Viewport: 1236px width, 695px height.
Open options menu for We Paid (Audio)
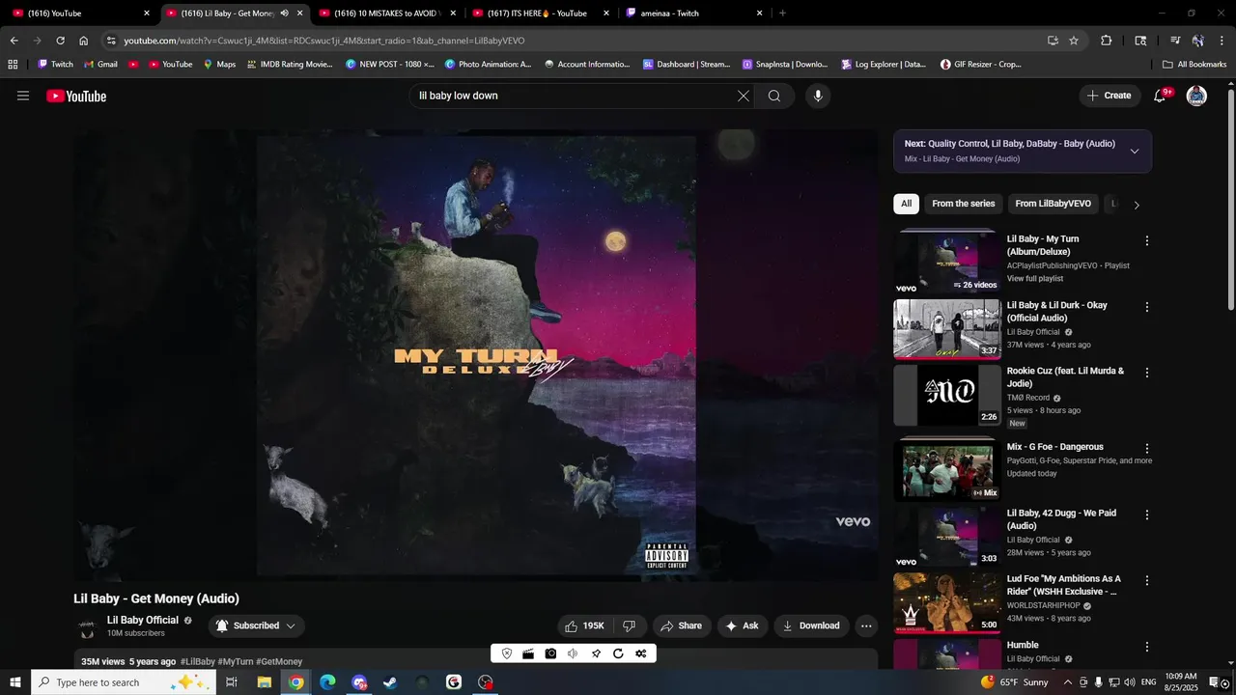[1147, 515]
